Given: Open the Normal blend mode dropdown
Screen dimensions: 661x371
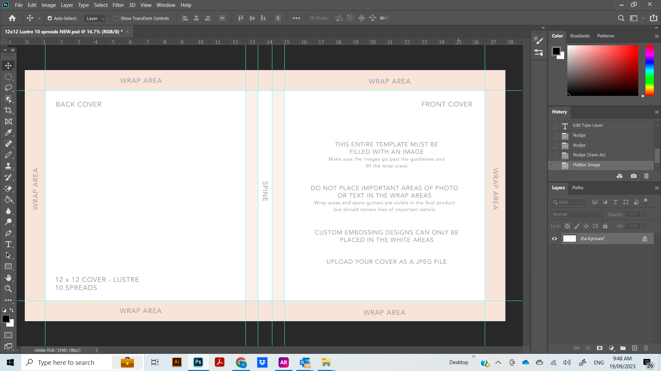Looking at the screenshot, I should pyautogui.click(x=577, y=214).
